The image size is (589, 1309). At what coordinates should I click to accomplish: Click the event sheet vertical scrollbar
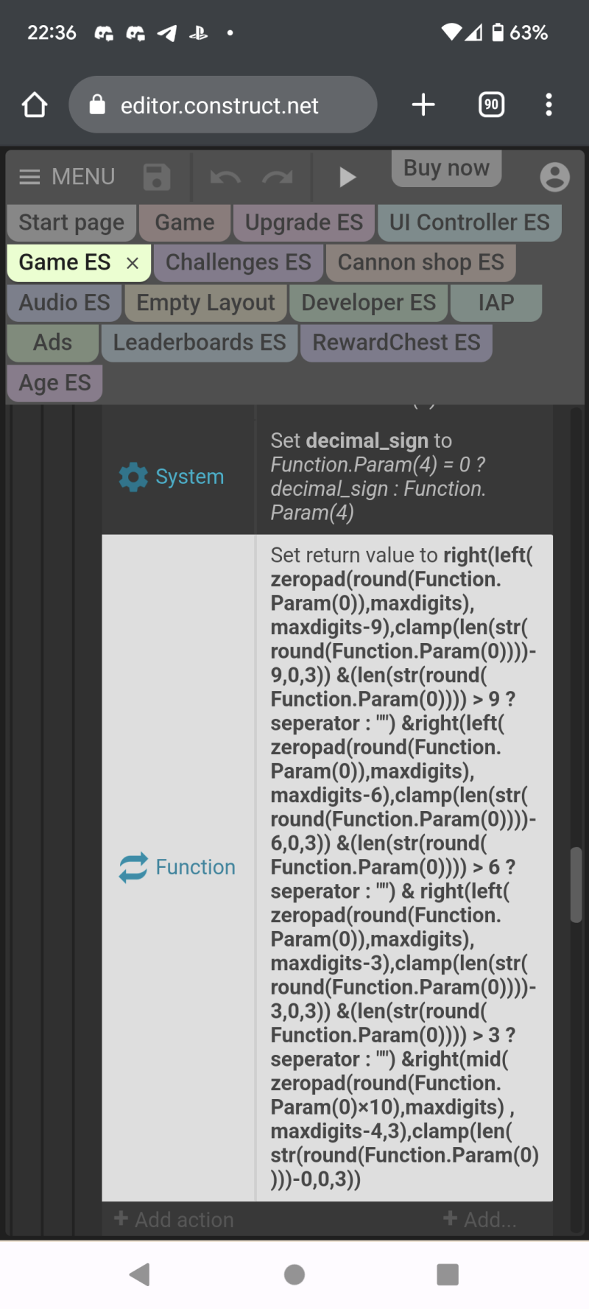[576, 885]
